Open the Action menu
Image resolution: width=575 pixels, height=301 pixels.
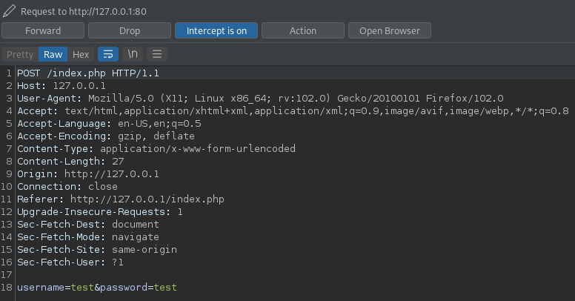303,30
